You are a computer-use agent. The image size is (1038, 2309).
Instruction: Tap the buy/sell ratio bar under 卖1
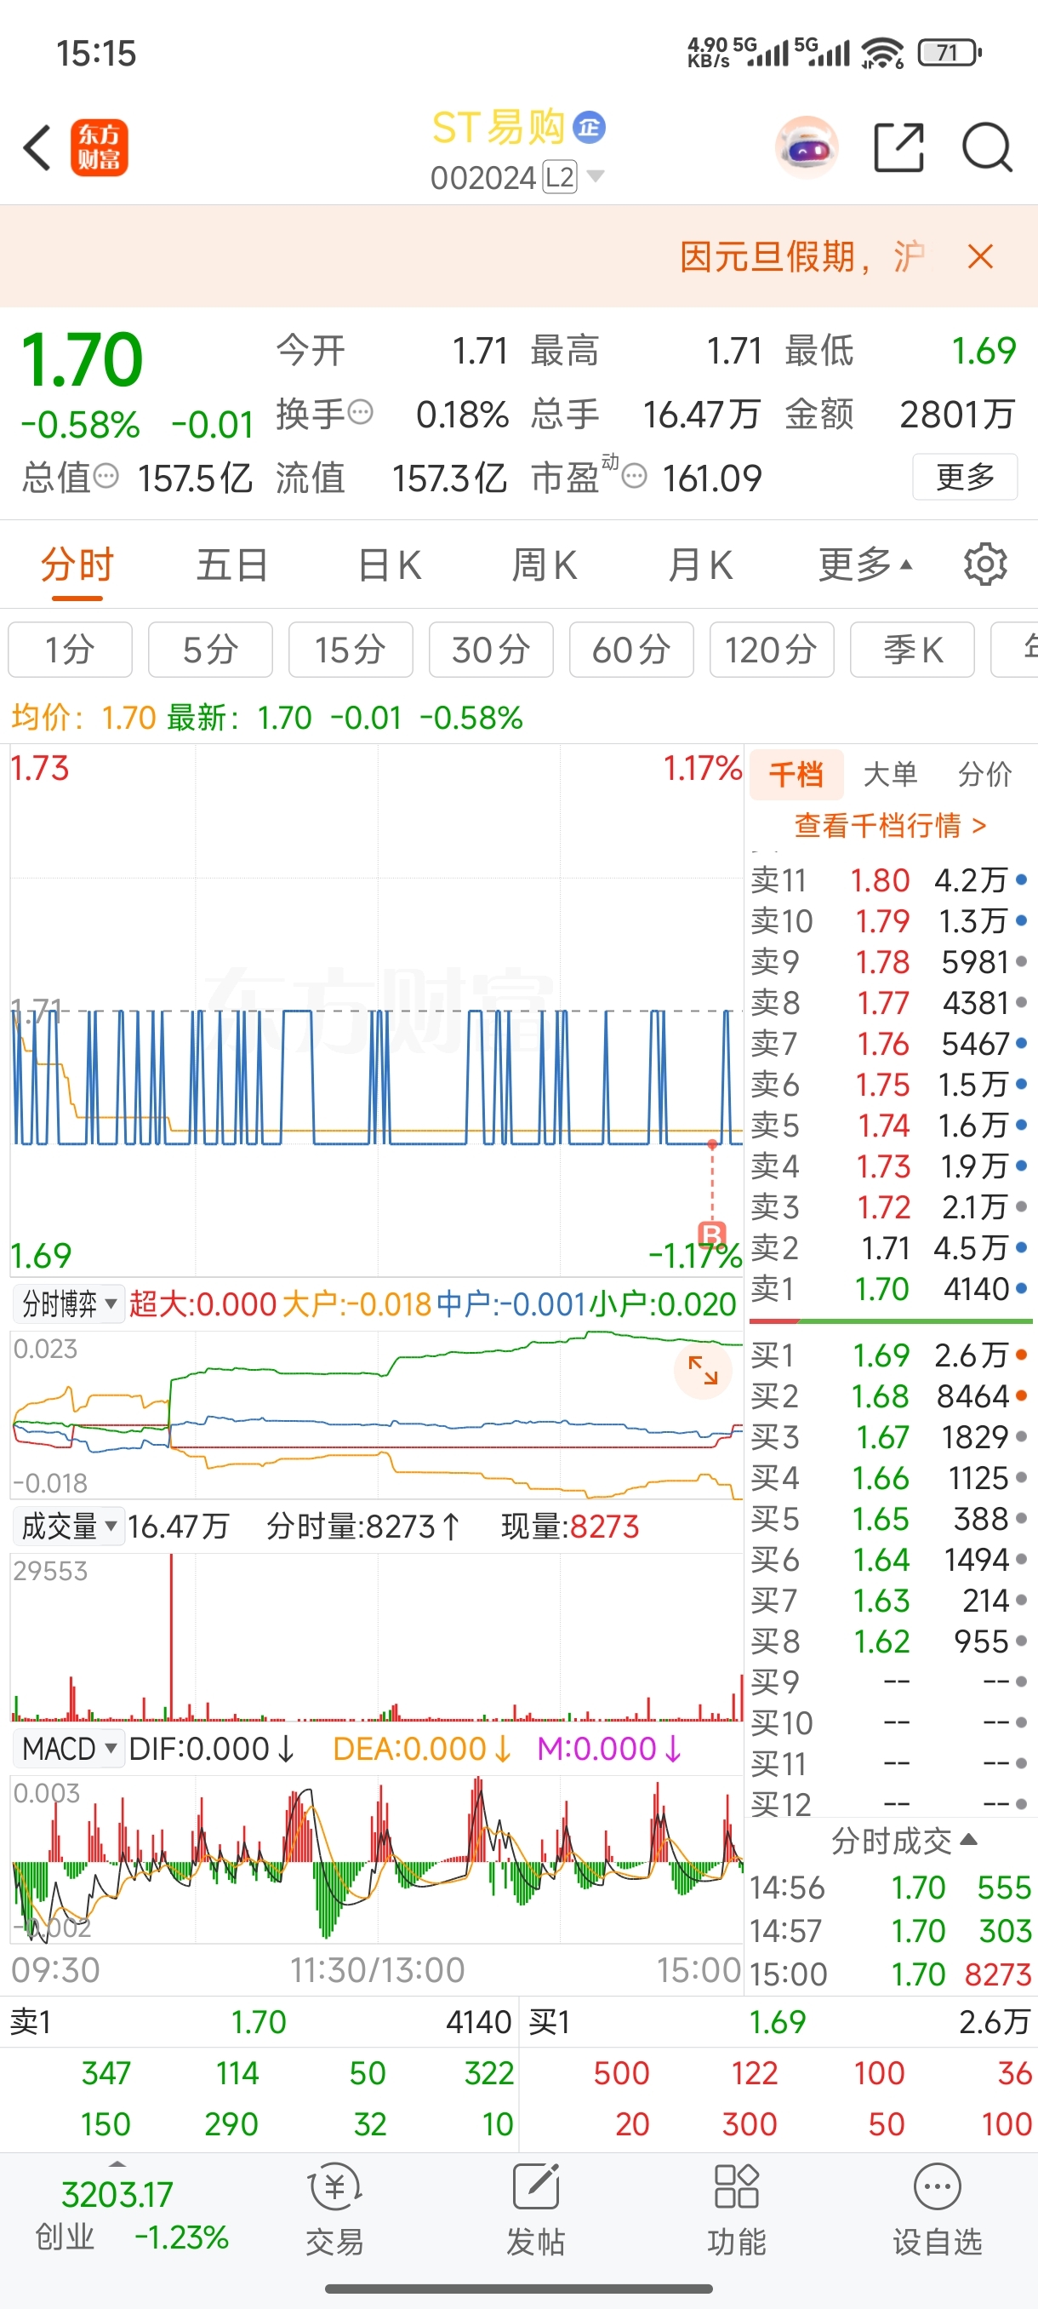point(890,1321)
